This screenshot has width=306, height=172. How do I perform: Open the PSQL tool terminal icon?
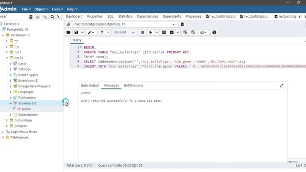(59, 17)
